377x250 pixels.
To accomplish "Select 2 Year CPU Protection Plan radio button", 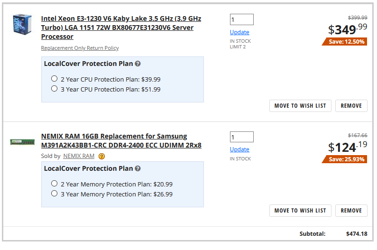I will tap(55, 79).
